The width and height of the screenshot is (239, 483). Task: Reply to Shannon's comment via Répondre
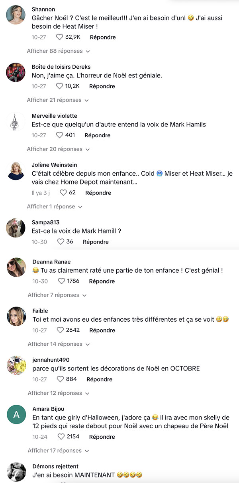[103, 37]
